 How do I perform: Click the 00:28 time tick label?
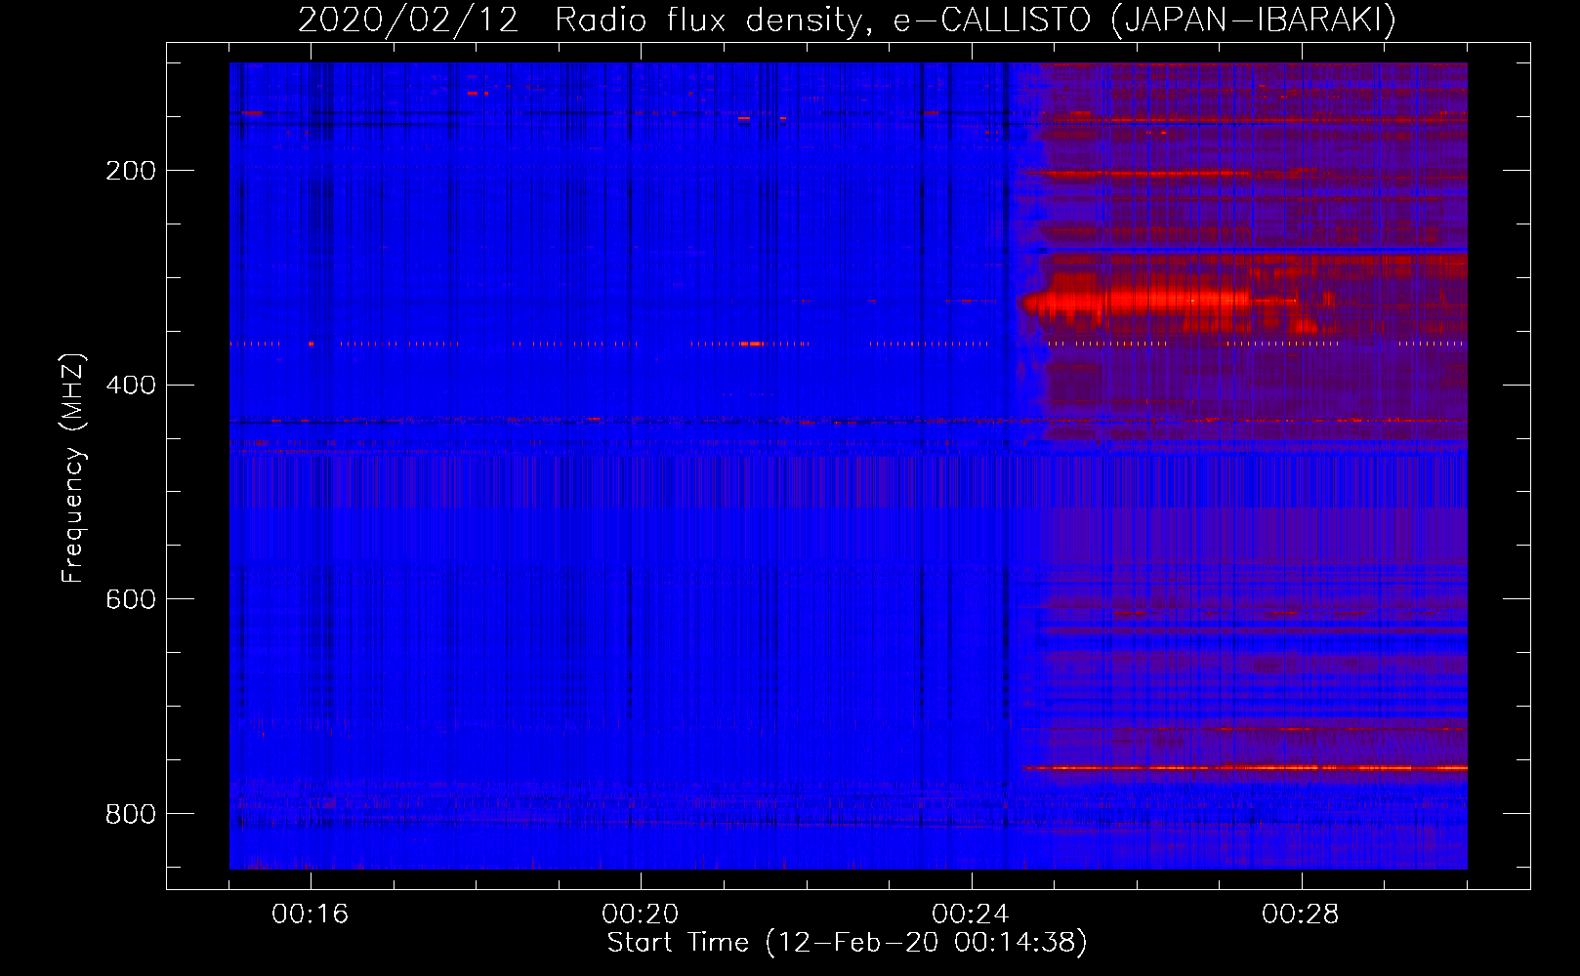(1300, 915)
